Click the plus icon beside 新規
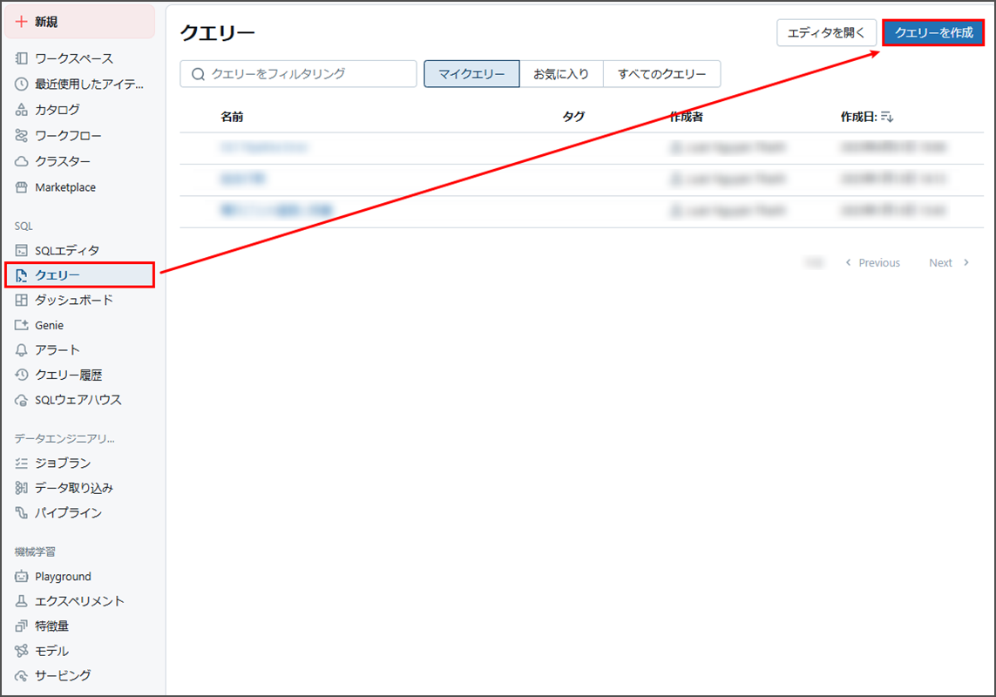This screenshot has width=996, height=697. (21, 22)
